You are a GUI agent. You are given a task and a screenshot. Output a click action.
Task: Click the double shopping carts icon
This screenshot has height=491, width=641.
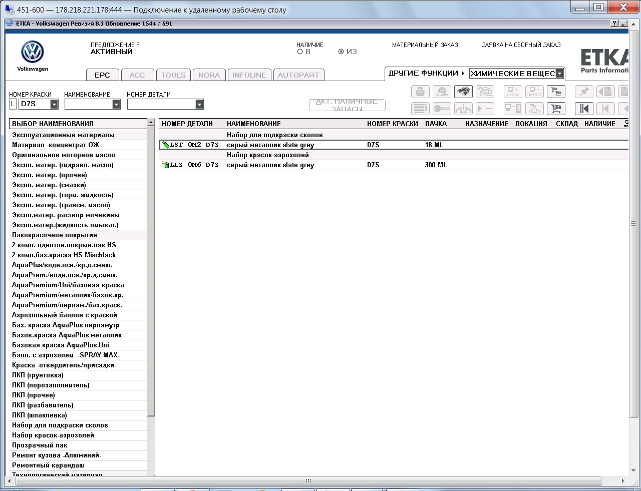[x=556, y=92]
